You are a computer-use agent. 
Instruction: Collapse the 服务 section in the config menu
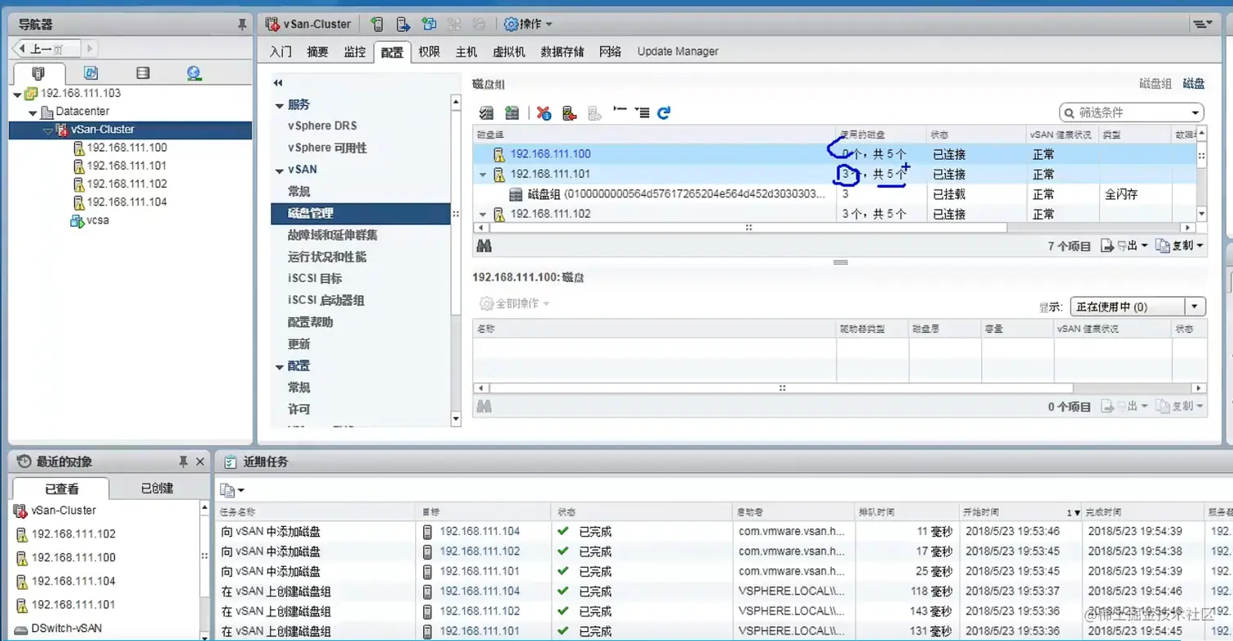(280, 105)
